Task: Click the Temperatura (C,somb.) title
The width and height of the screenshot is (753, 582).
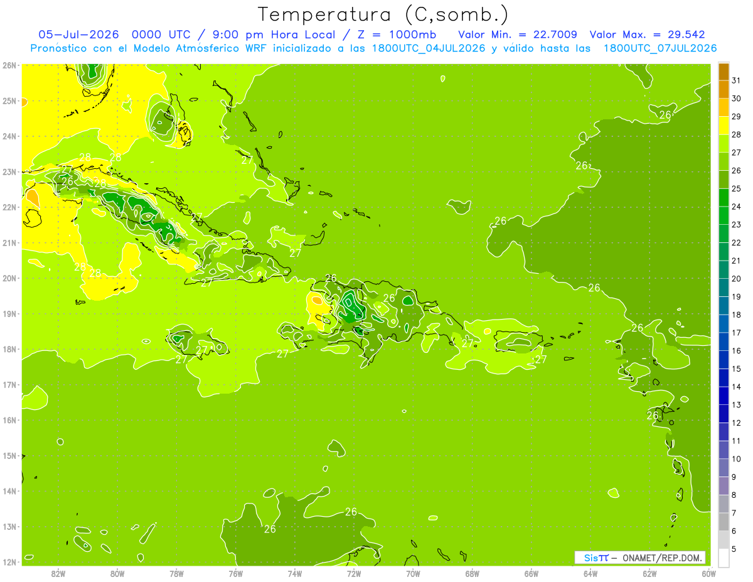Action: pos(383,14)
